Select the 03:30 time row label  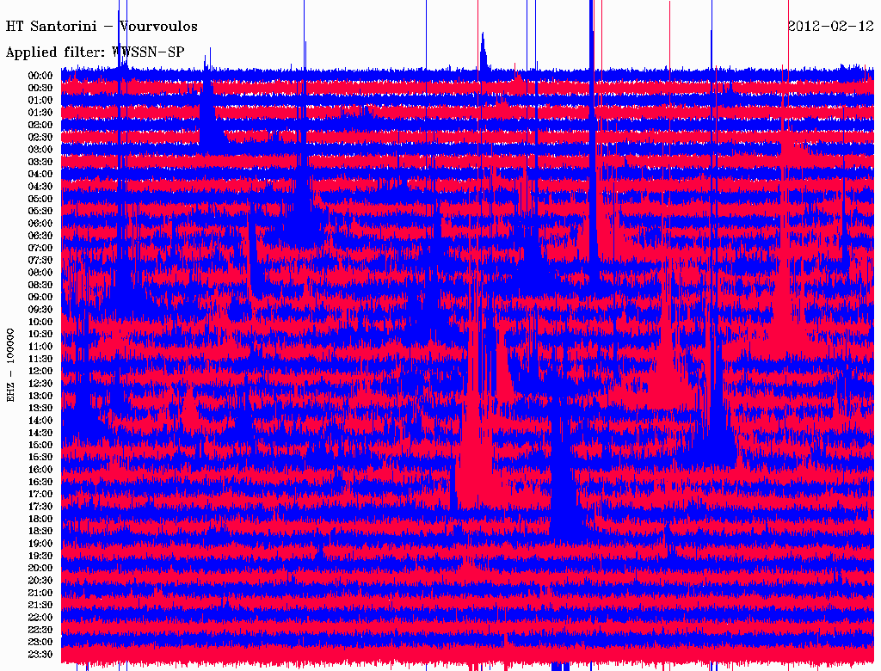click(40, 163)
